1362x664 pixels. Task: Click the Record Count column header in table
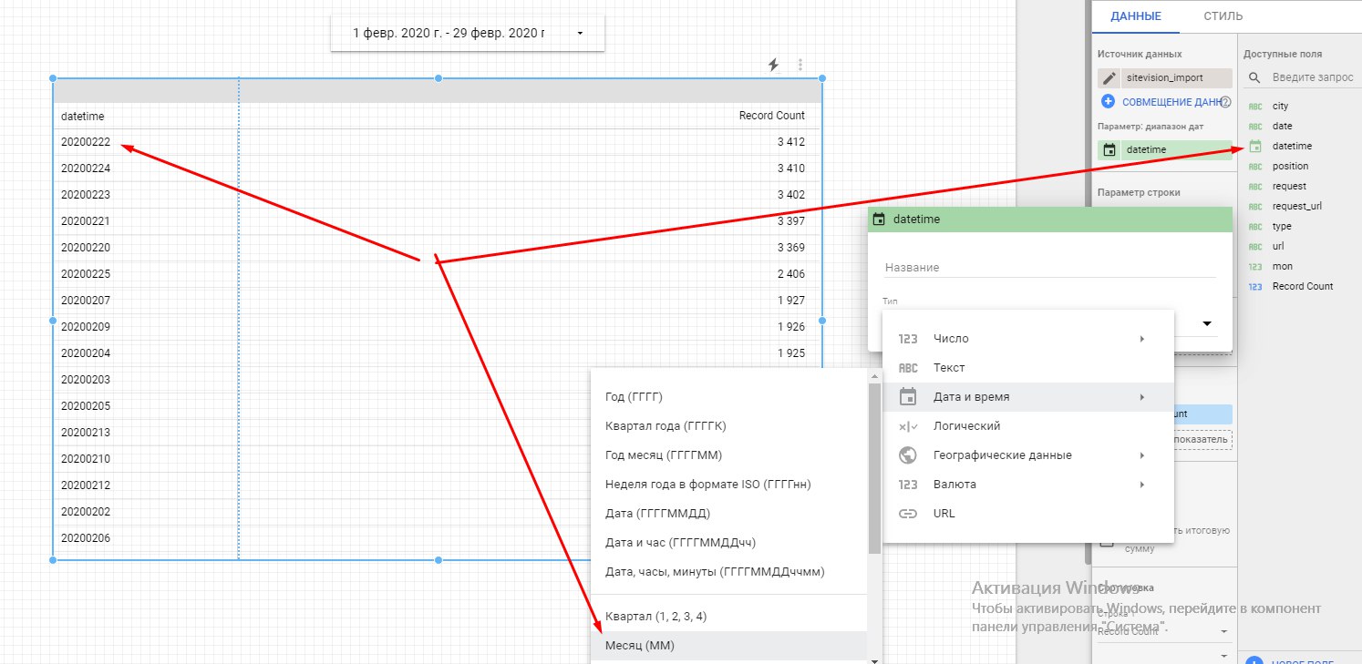(771, 116)
